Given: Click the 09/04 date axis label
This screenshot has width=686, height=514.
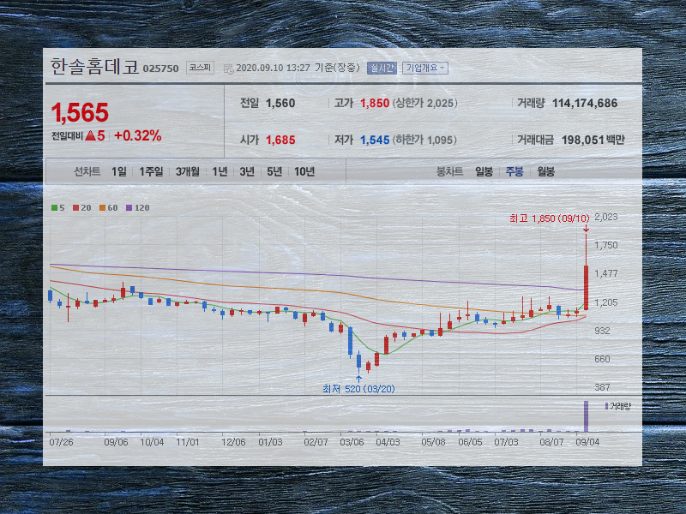Looking at the screenshot, I should pyautogui.click(x=587, y=442).
